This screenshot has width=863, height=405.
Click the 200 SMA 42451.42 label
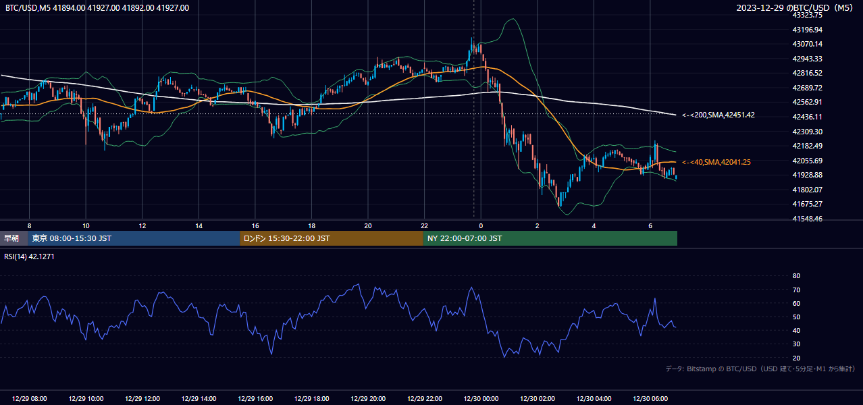718,115
